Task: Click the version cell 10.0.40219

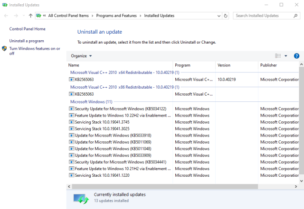Action: point(227,80)
